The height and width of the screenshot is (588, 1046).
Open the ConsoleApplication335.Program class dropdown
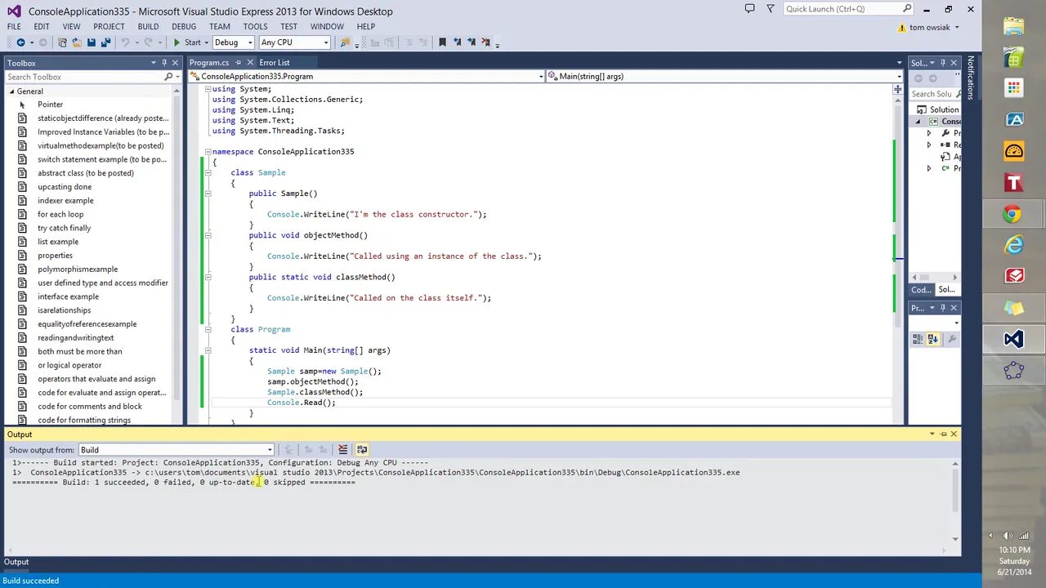click(366, 77)
